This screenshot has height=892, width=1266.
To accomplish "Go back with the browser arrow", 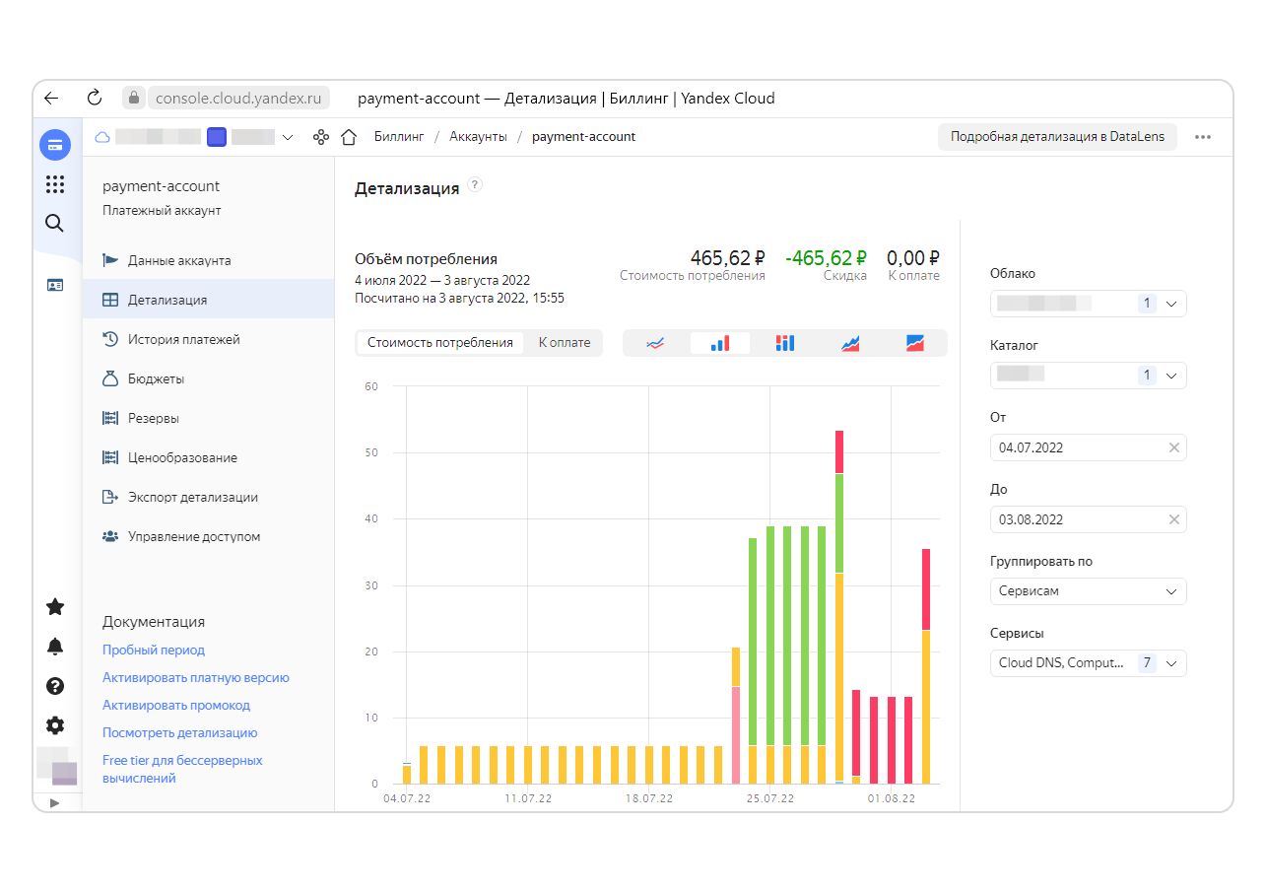I will pyautogui.click(x=51, y=98).
